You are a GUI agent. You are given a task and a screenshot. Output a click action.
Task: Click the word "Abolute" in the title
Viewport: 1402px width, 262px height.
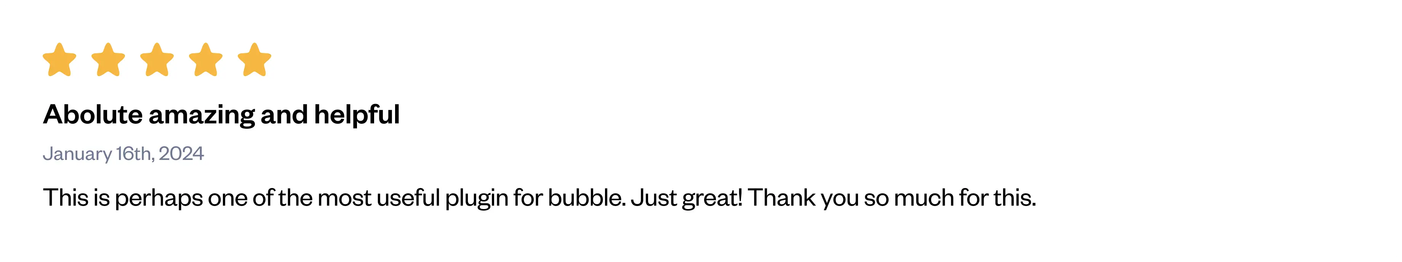(93, 115)
